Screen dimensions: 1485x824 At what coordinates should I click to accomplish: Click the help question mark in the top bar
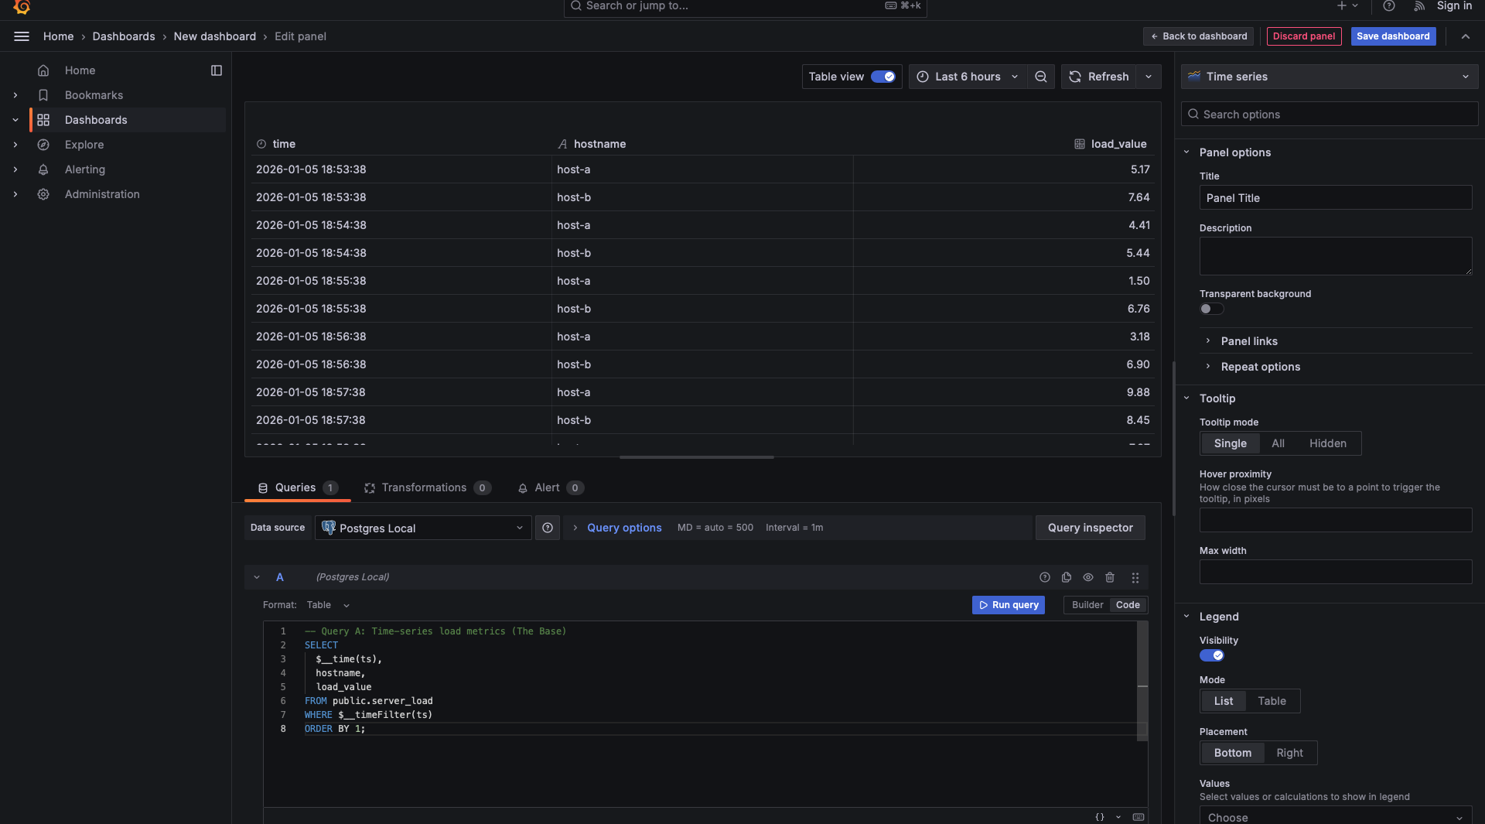pos(1389,6)
